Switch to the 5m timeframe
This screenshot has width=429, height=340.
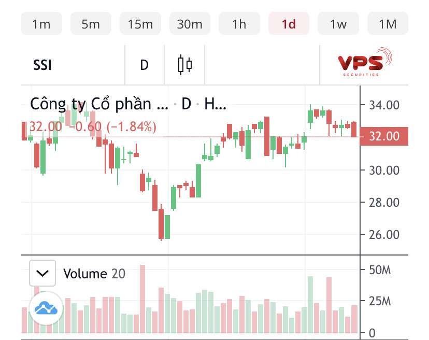[91, 24]
